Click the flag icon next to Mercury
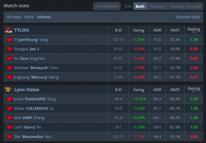 click(9, 77)
